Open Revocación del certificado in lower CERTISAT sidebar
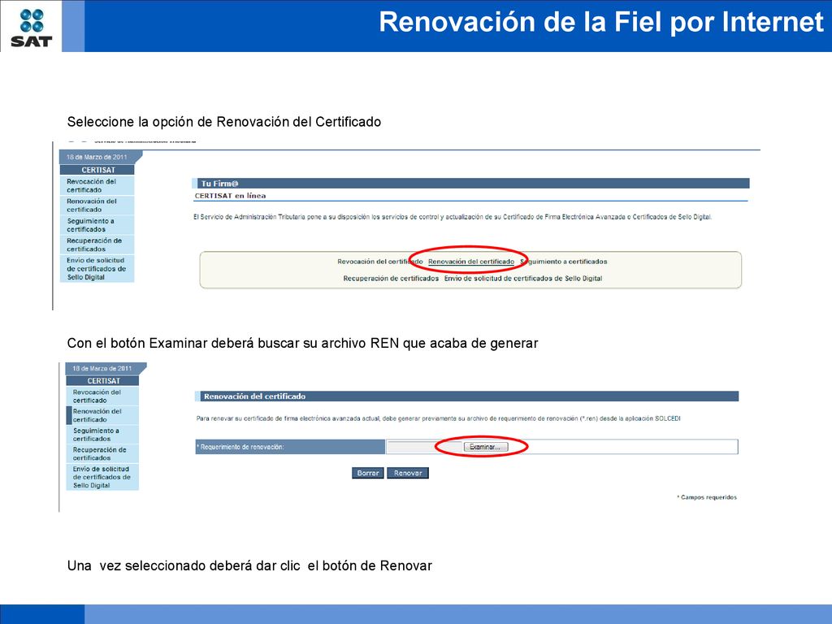The width and height of the screenshot is (832, 624). point(102,396)
